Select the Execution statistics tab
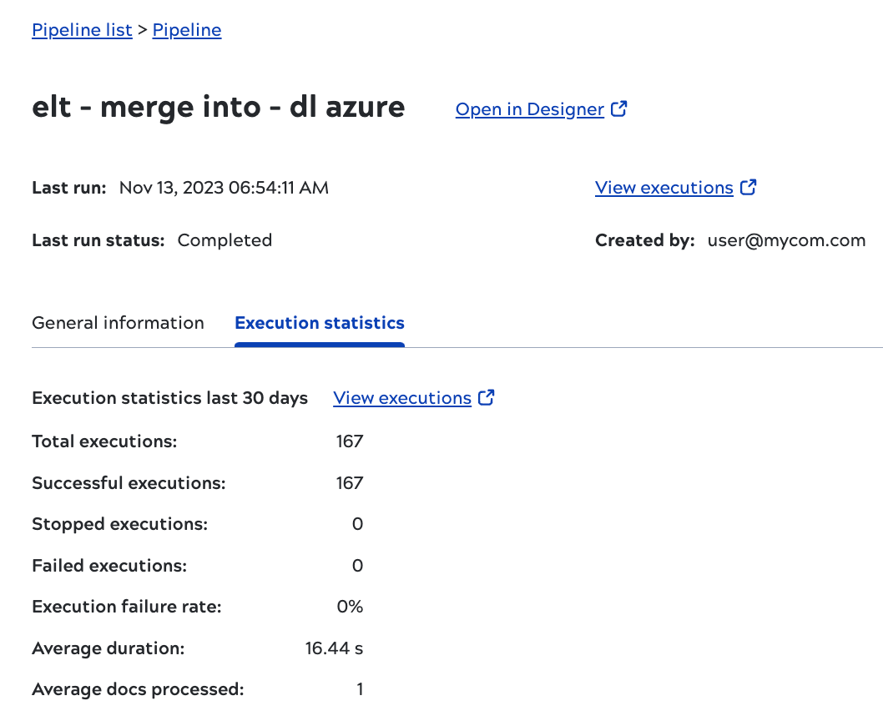This screenshot has width=883, height=721. (320, 323)
